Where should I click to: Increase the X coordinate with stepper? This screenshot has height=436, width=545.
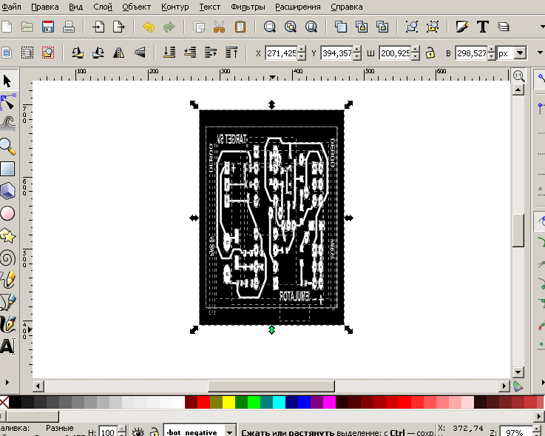click(302, 50)
